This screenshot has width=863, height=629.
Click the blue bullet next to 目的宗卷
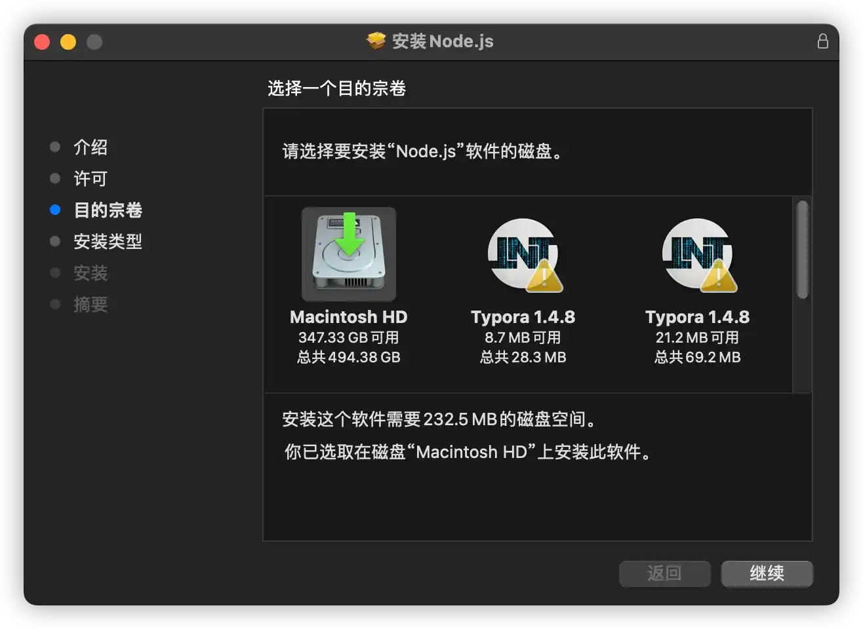click(55, 210)
